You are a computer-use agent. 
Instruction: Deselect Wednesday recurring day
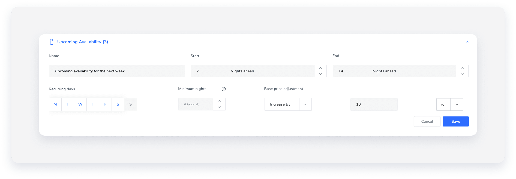click(80, 104)
